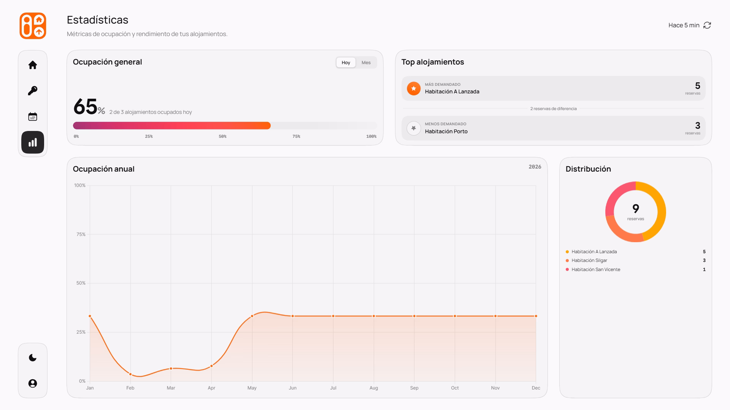
Task: Click the Ocupación general heading
Action: (x=108, y=62)
